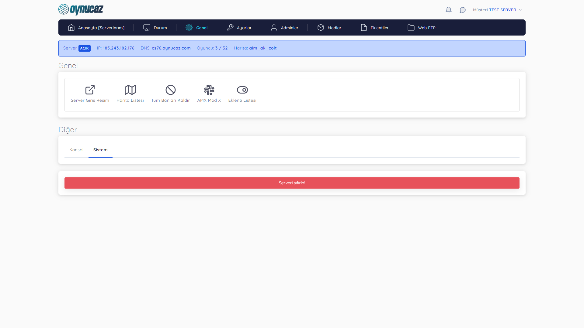584x328 pixels.
Task: Open the chat messages bubble icon
Action: (463, 10)
